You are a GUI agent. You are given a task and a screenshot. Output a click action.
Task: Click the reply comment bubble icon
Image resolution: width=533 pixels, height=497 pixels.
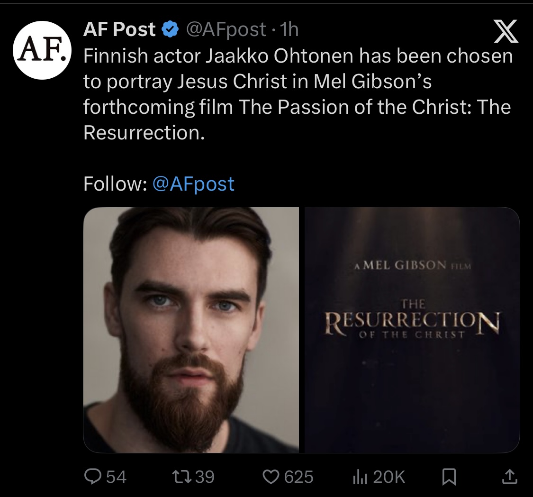tap(93, 476)
